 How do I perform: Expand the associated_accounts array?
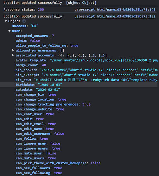(13, 55)
